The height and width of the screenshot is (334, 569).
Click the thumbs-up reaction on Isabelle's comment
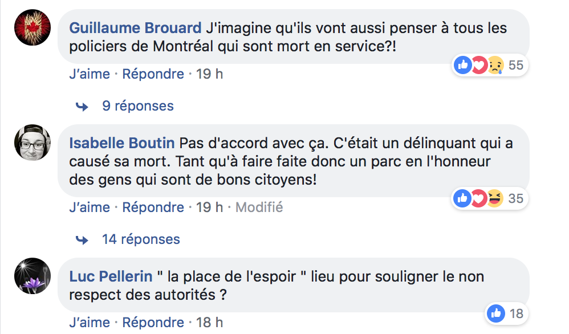(x=463, y=198)
